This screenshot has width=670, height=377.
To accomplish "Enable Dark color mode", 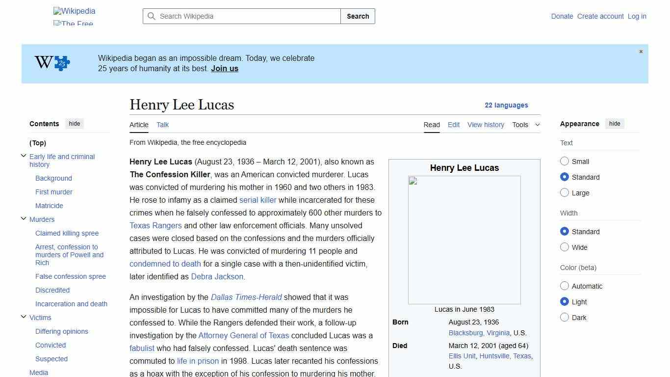I will [565, 318].
